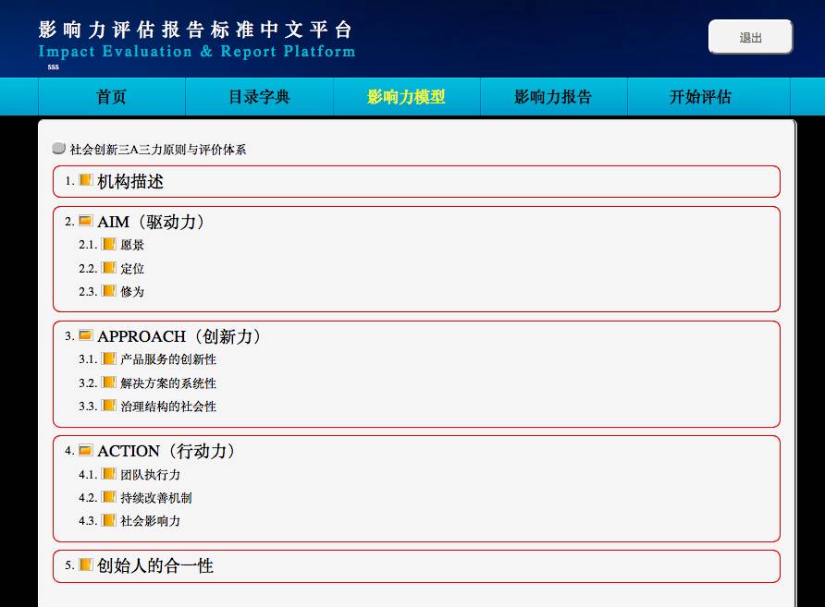
Task: Click the 退出 button
Action: pyautogui.click(x=750, y=37)
